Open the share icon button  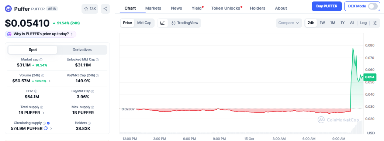tap(105, 9)
